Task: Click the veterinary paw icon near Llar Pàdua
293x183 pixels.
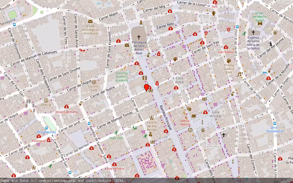Action: point(228,30)
